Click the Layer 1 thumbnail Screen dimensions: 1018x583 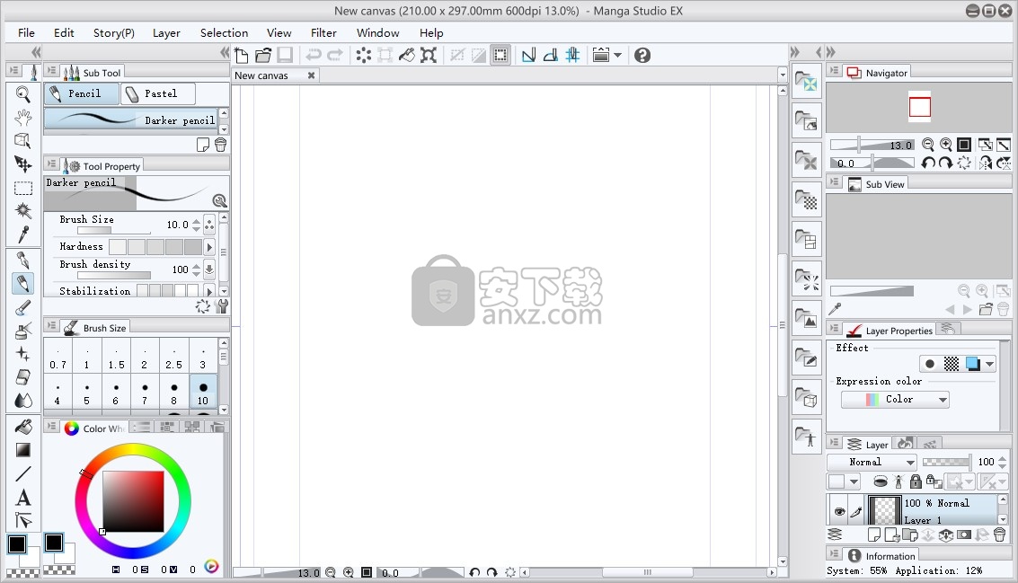(884, 510)
